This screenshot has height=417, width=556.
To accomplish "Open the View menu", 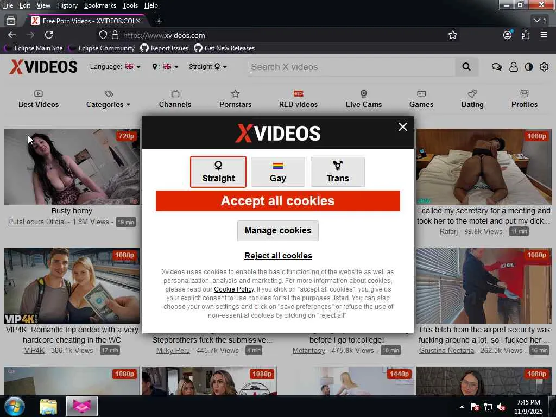I will (43, 5).
